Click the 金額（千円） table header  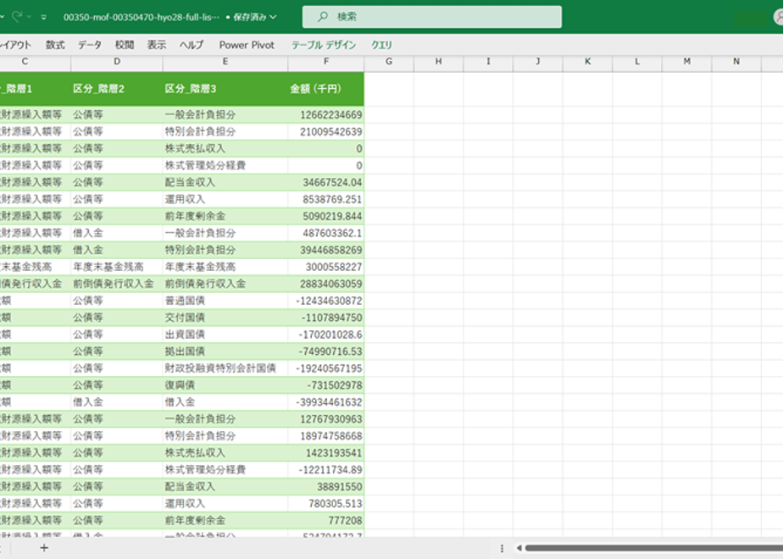[326, 89]
